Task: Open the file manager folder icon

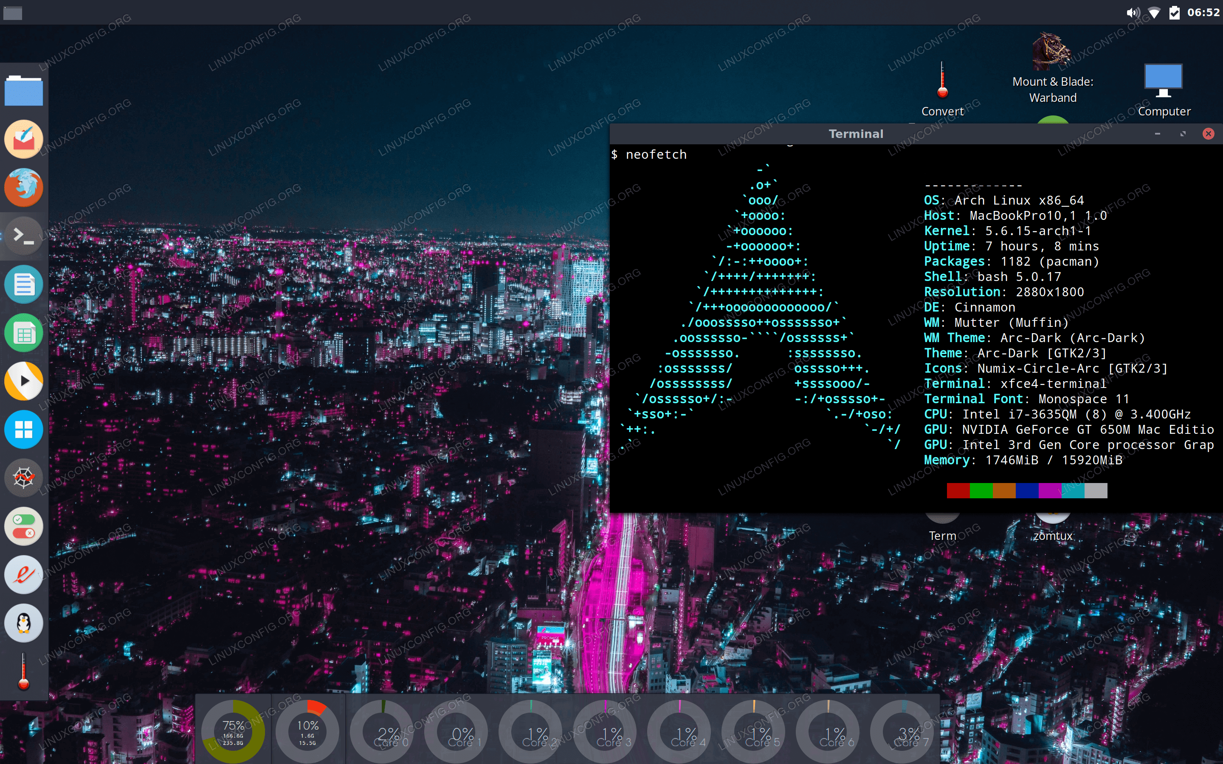Action: [23, 91]
